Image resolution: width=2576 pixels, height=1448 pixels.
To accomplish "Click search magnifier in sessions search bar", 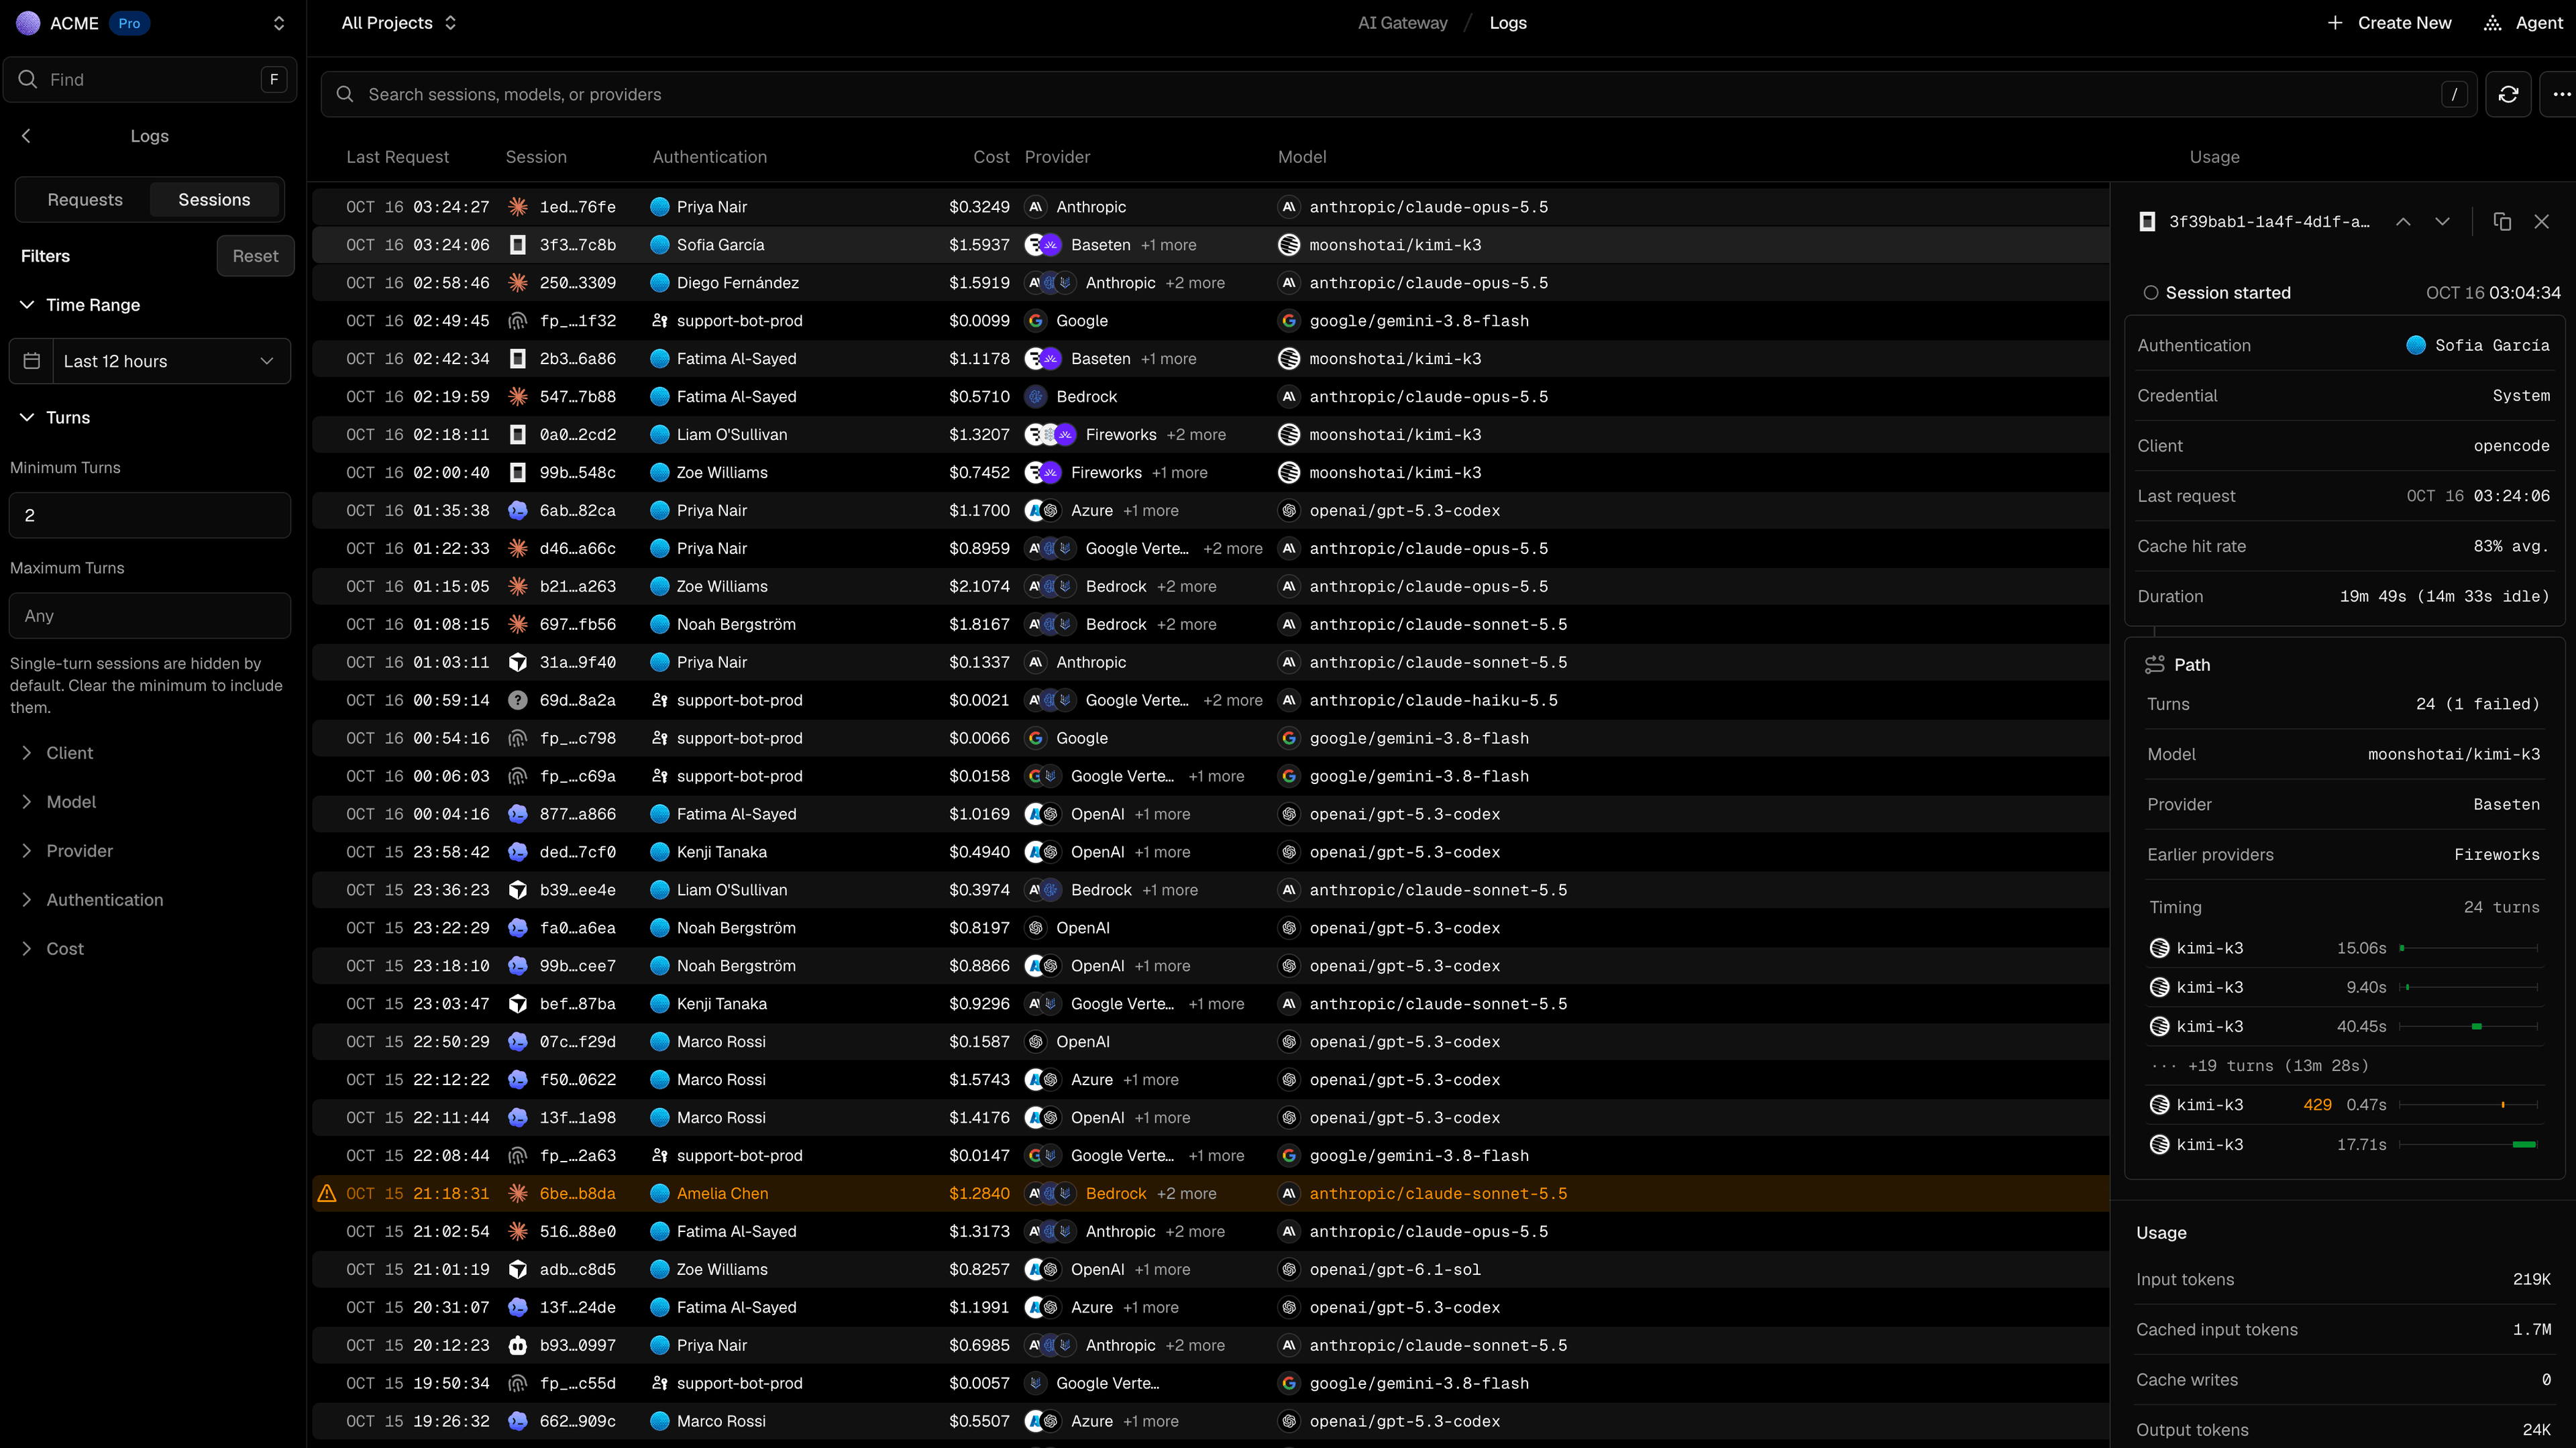I will pos(345,94).
